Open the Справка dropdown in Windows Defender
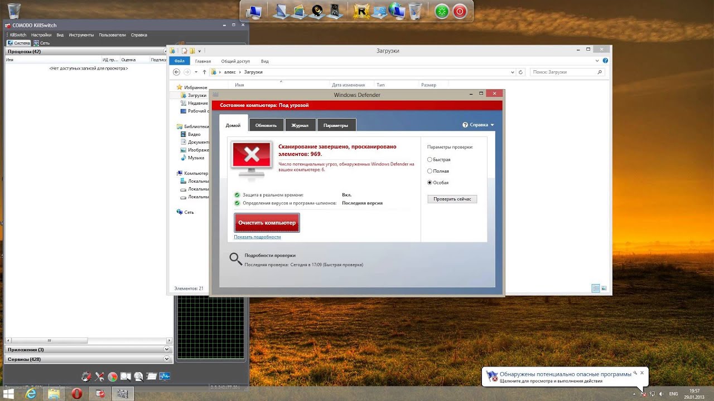 479,125
